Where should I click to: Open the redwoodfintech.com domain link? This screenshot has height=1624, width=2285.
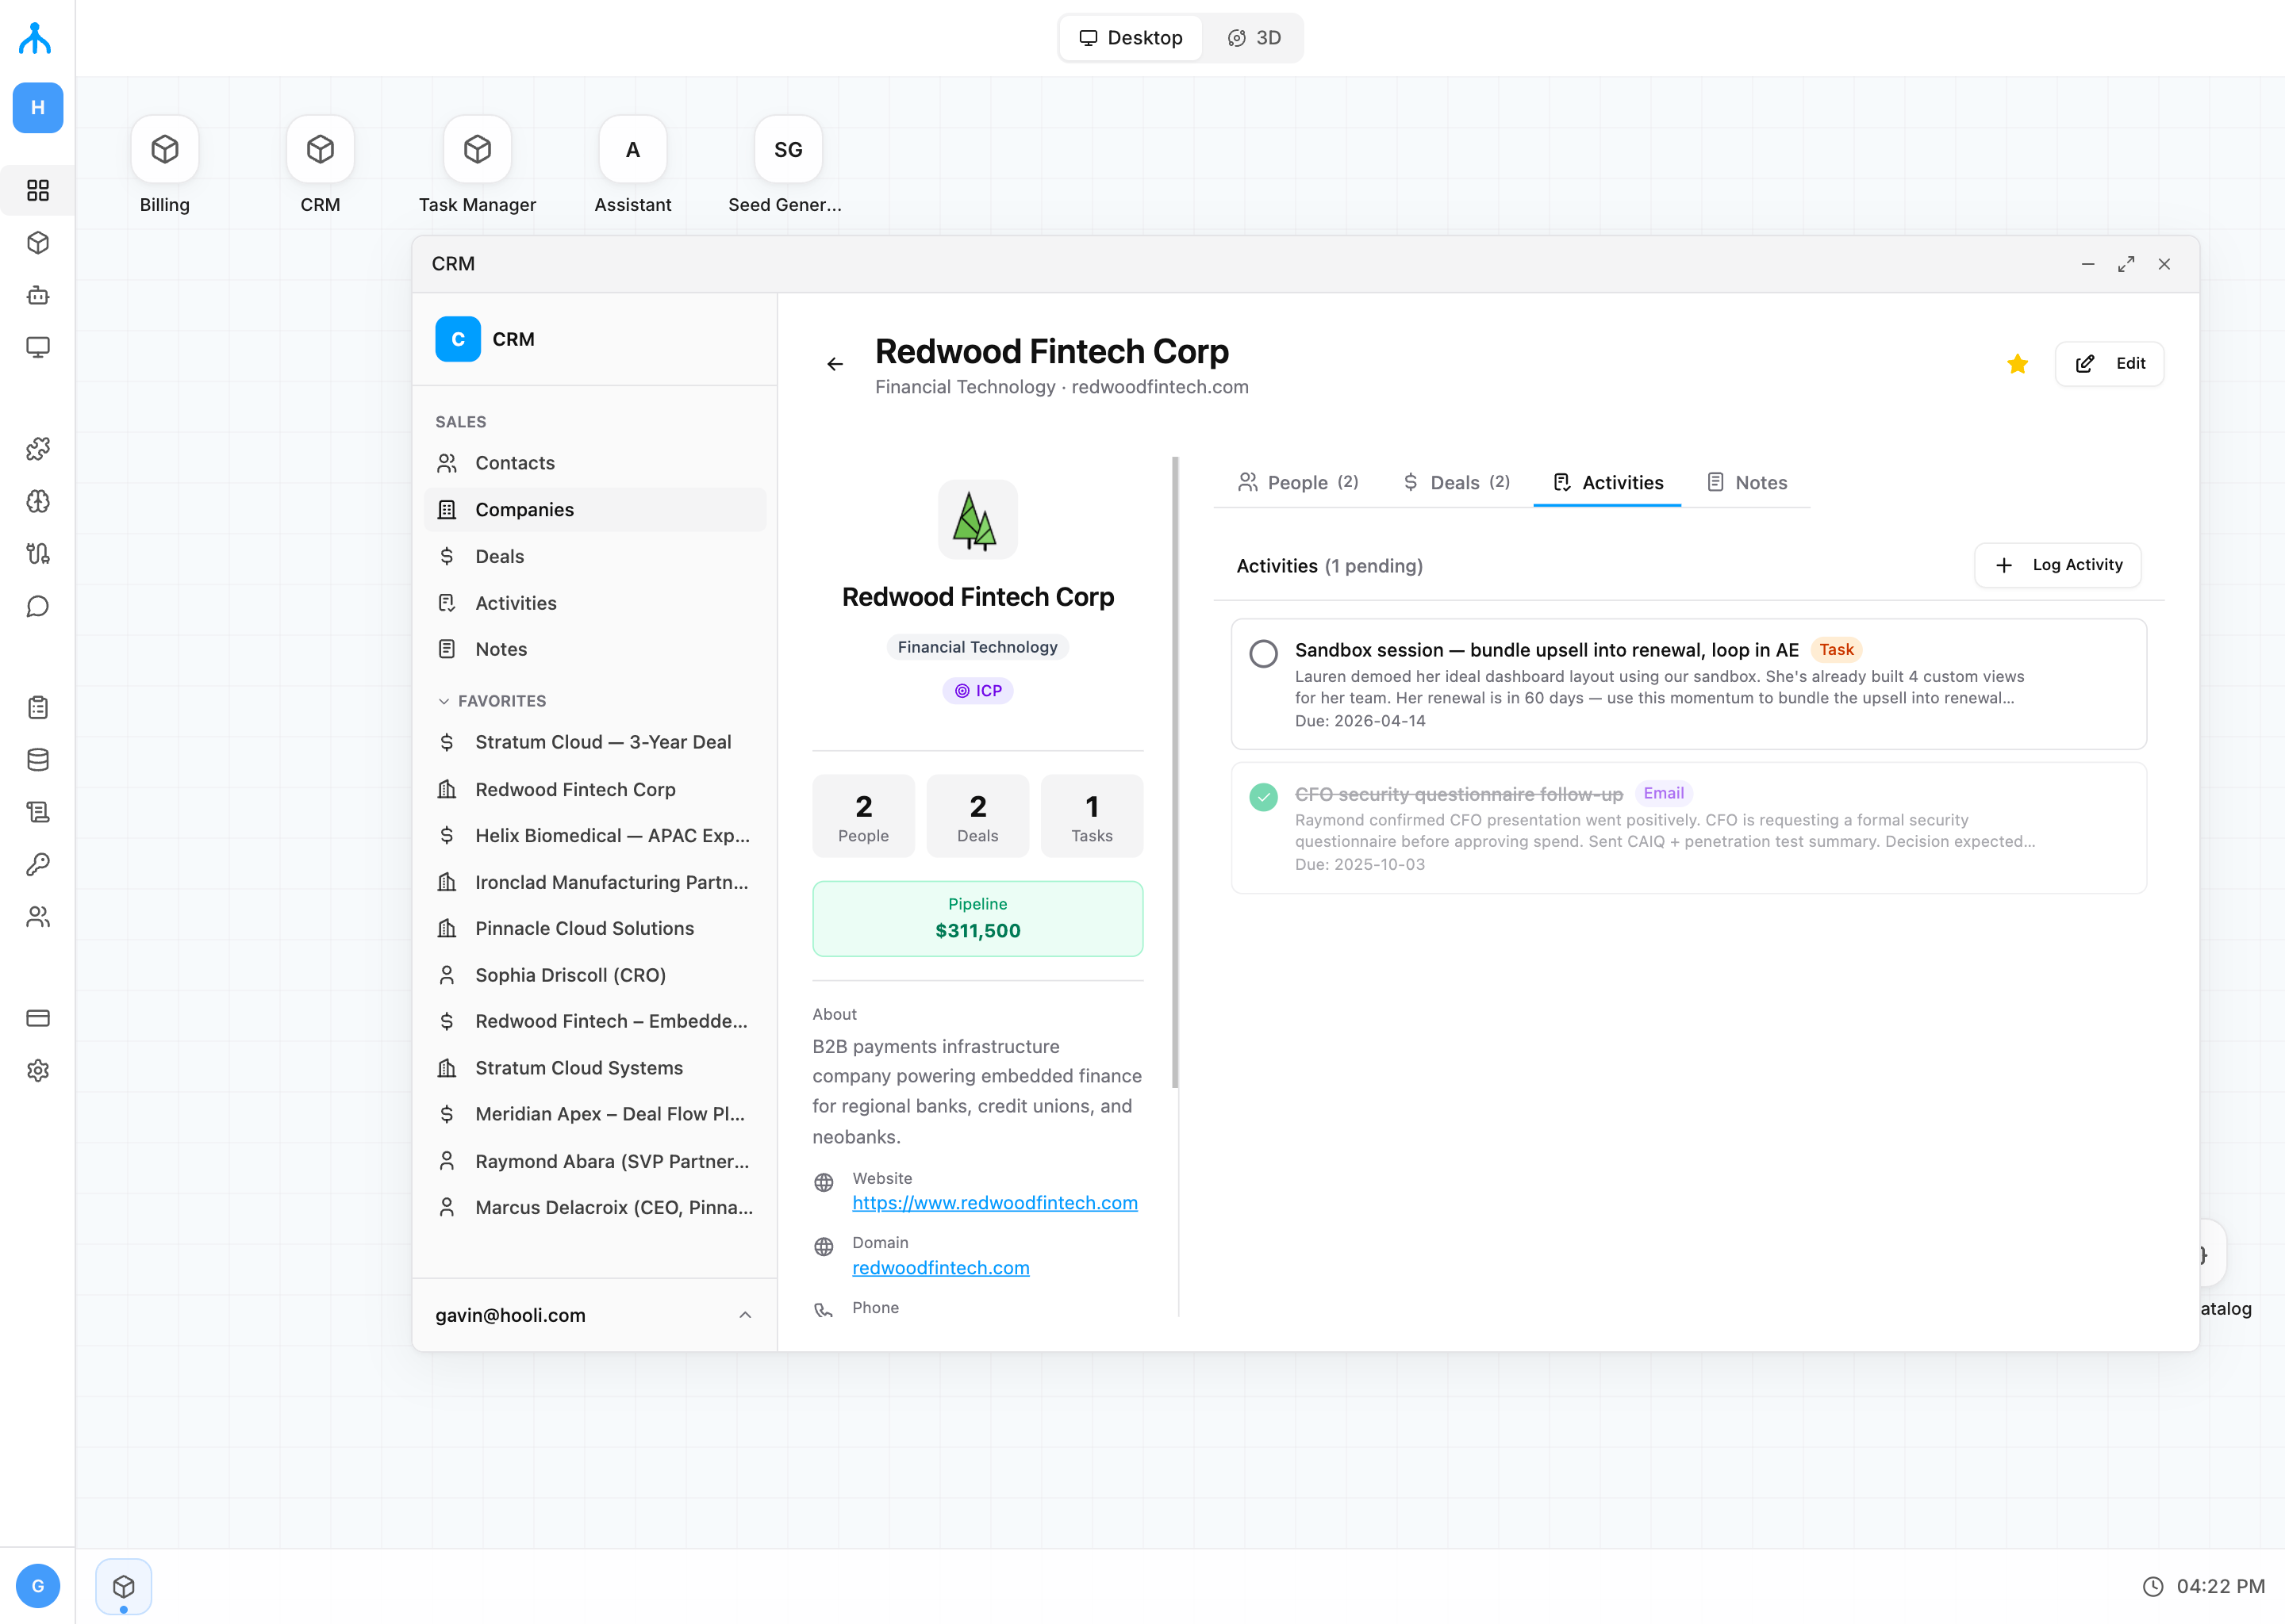(940, 1268)
